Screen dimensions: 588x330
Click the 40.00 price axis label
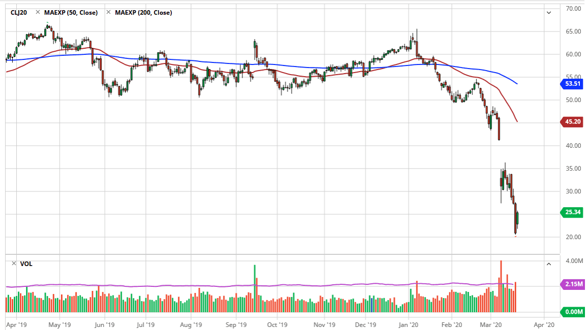573,146
